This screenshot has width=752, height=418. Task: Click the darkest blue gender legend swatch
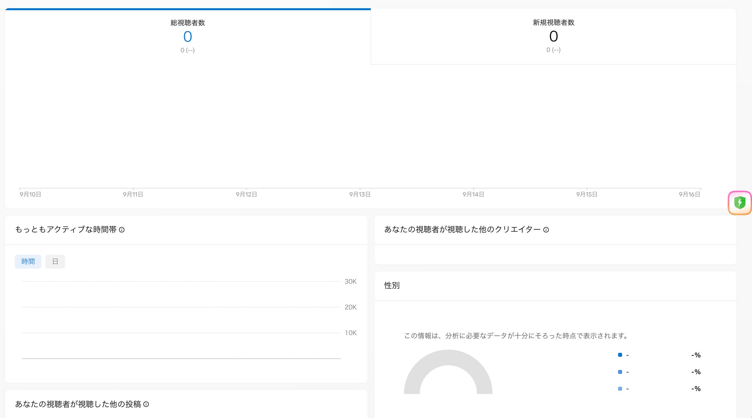coord(620,355)
